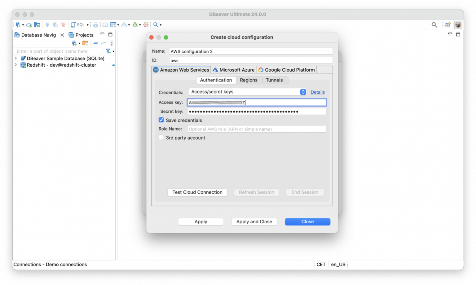The width and height of the screenshot is (476, 285).
Task: Select the SQL editor toolbar icon
Action: click(73, 24)
